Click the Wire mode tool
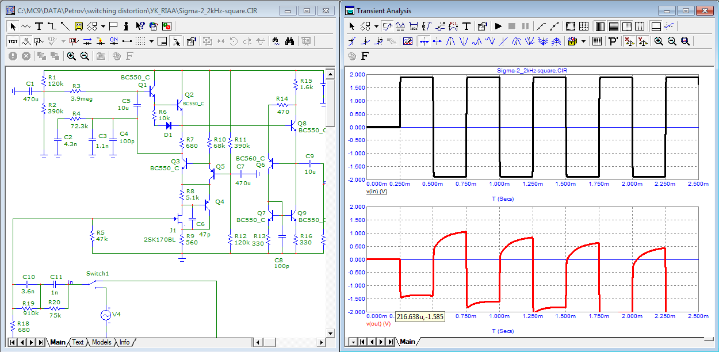719x352 pixels. coord(52,26)
